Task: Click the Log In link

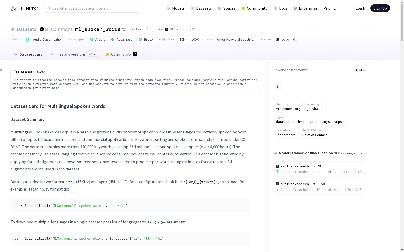Action: [361, 8]
